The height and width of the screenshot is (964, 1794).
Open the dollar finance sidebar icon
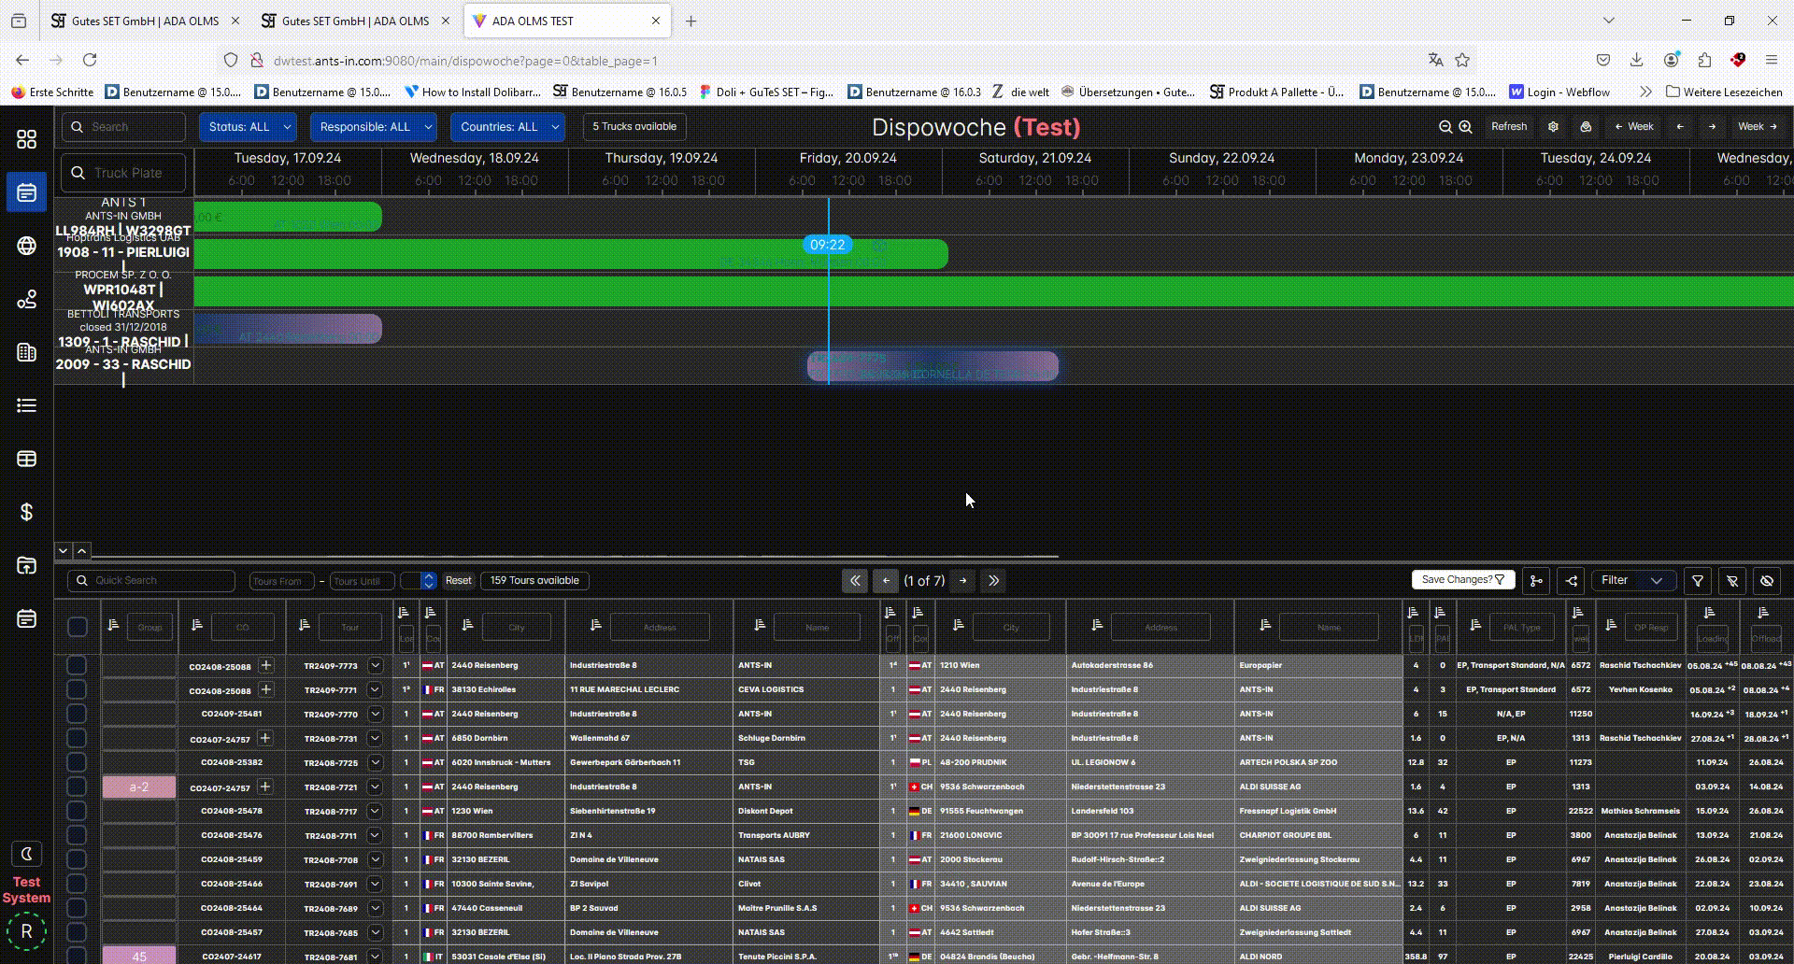26,512
